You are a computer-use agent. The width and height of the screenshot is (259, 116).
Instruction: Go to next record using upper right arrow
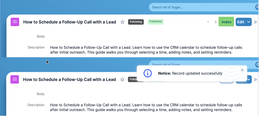pyautogui.click(x=215, y=22)
